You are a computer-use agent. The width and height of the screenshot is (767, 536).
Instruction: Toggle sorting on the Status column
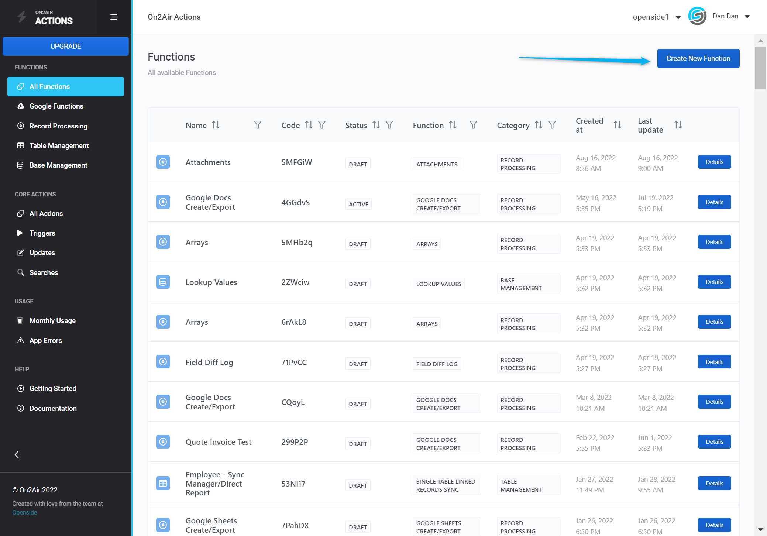[376, 125]
